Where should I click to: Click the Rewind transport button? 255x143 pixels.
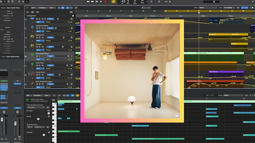click(88, 1)
